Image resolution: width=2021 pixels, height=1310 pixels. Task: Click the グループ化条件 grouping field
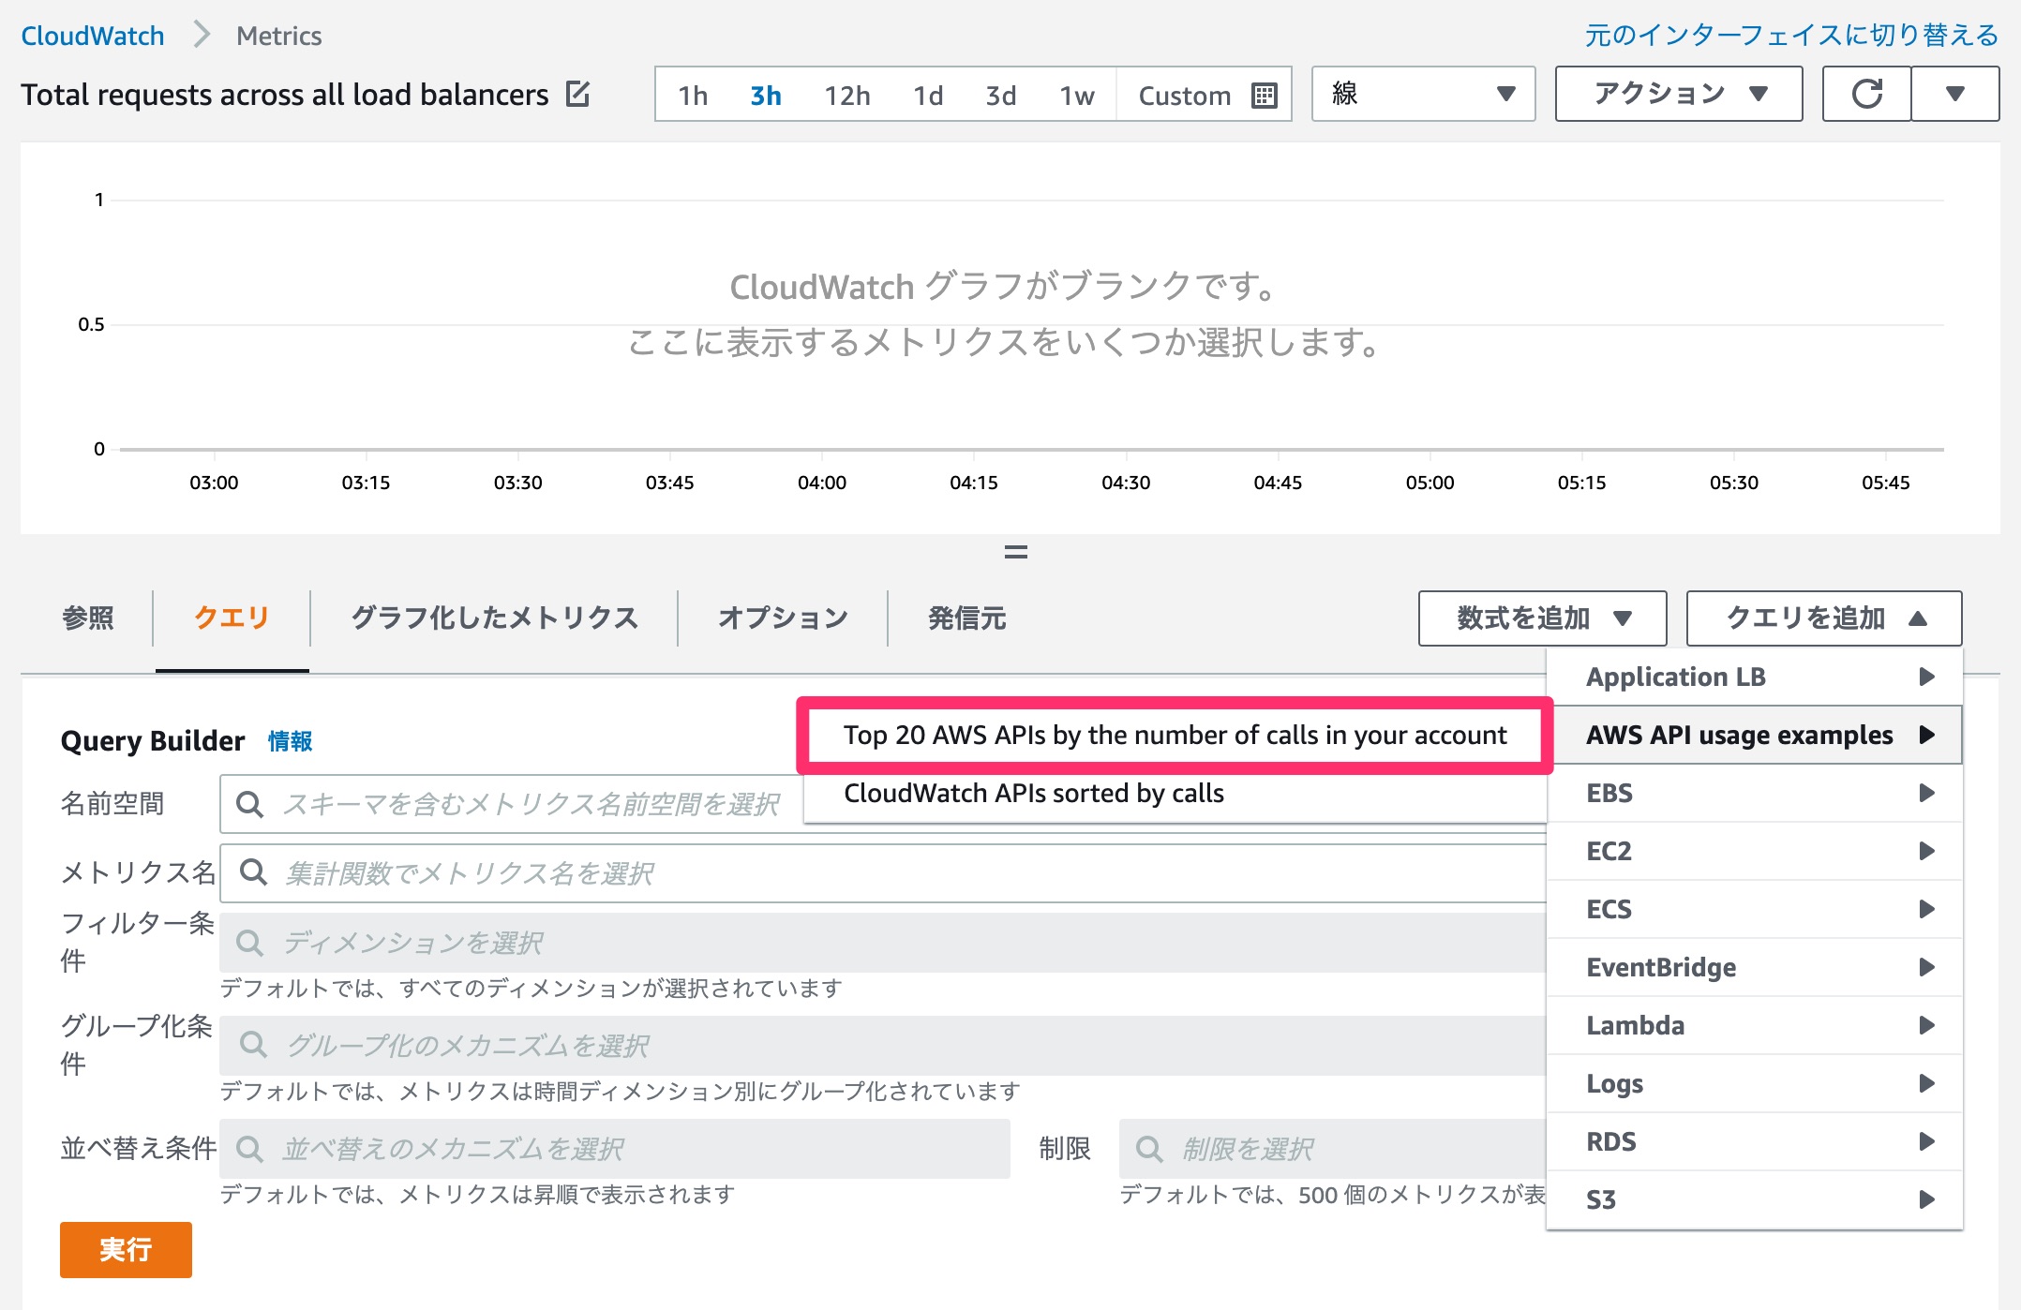(x=883, y=1046)
